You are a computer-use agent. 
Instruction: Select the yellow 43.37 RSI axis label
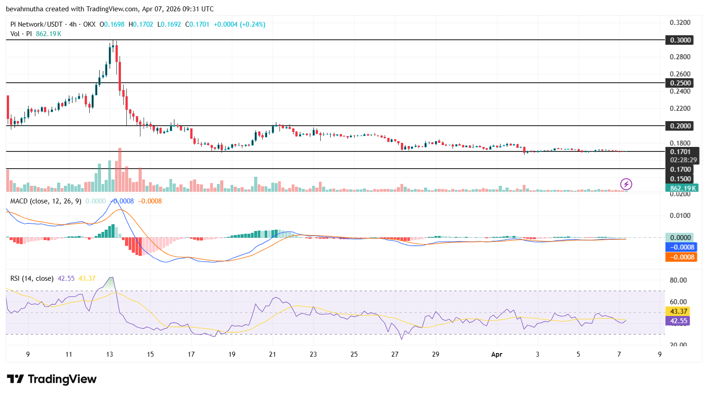(678, 311)
